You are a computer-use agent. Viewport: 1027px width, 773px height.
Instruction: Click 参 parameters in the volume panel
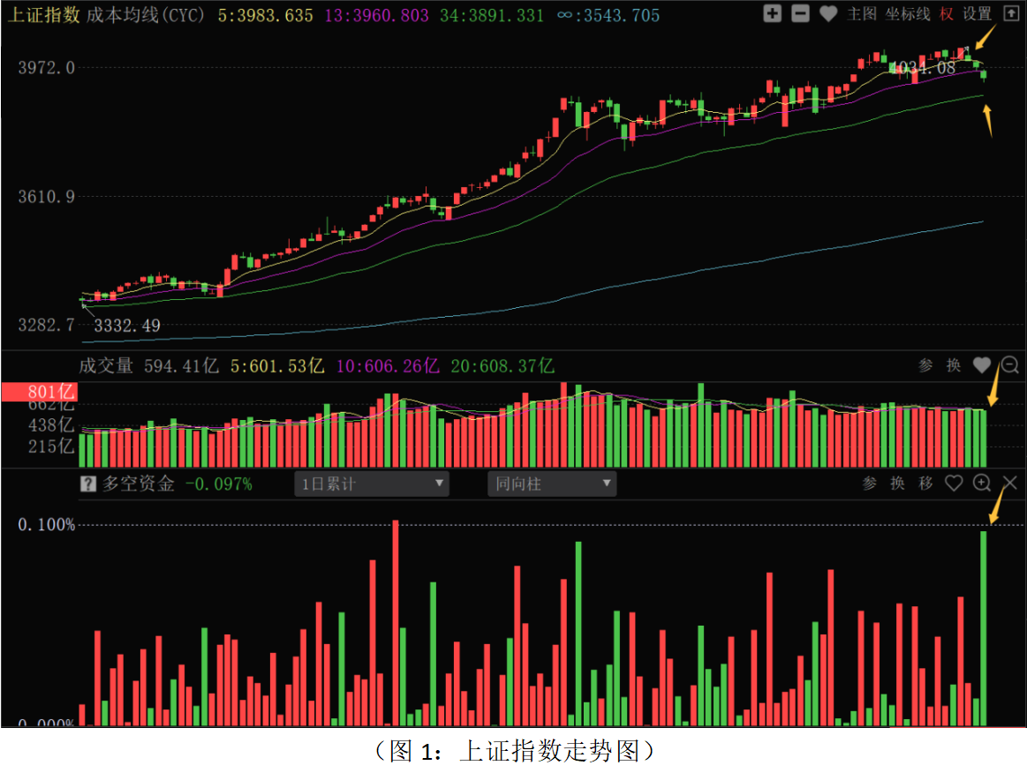[925, 365]
